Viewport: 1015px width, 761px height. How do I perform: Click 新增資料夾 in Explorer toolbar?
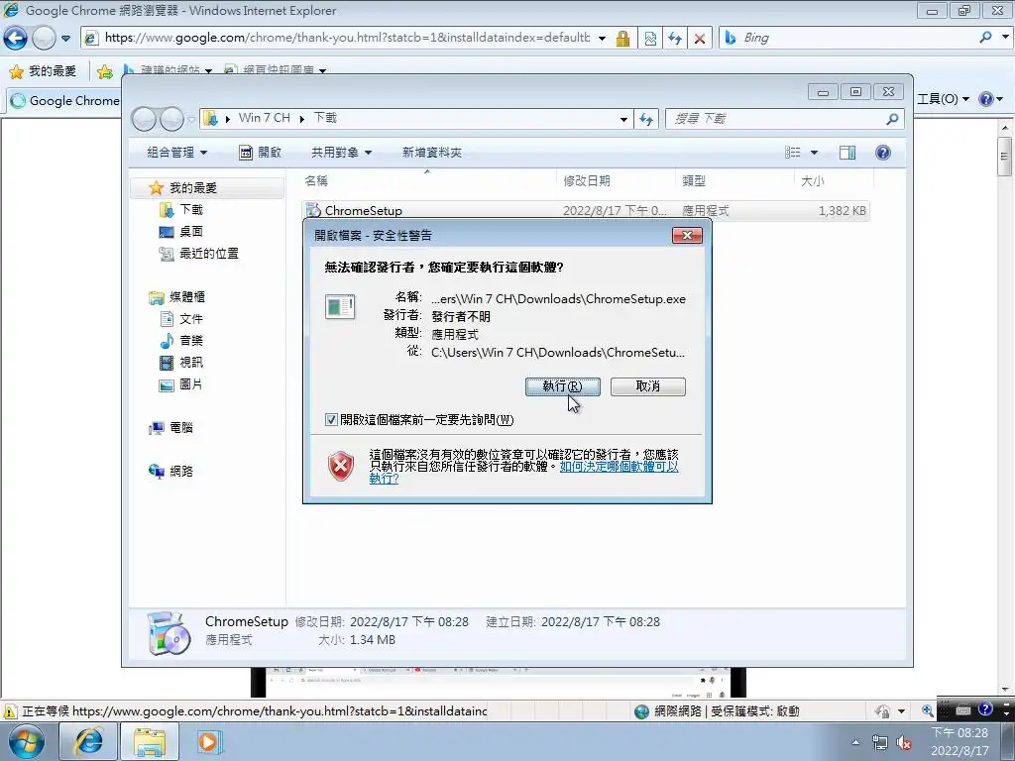pyautogui.click(x=432, y=153)
